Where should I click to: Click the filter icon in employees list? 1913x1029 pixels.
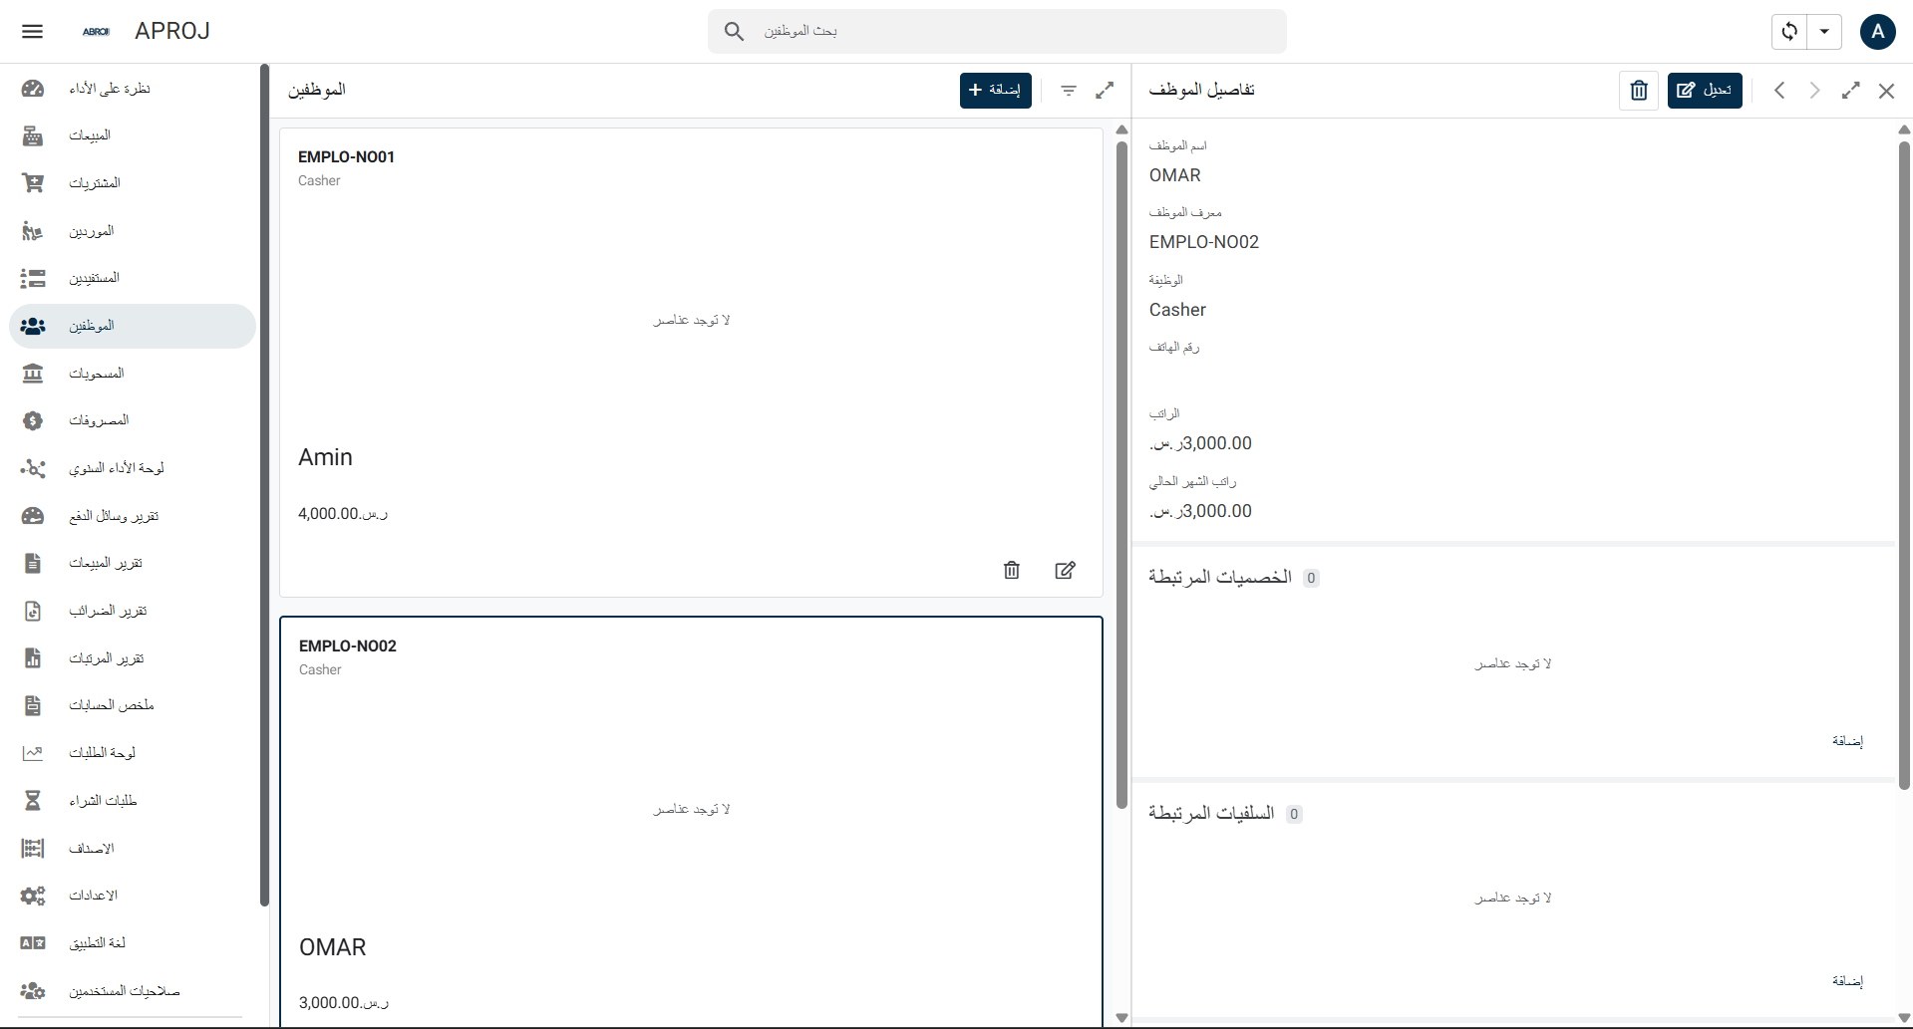coord(1069,91)
